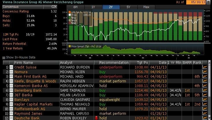
Task: Click the red down-arrow icon in Deutsche Bank row
Action: 96,118
